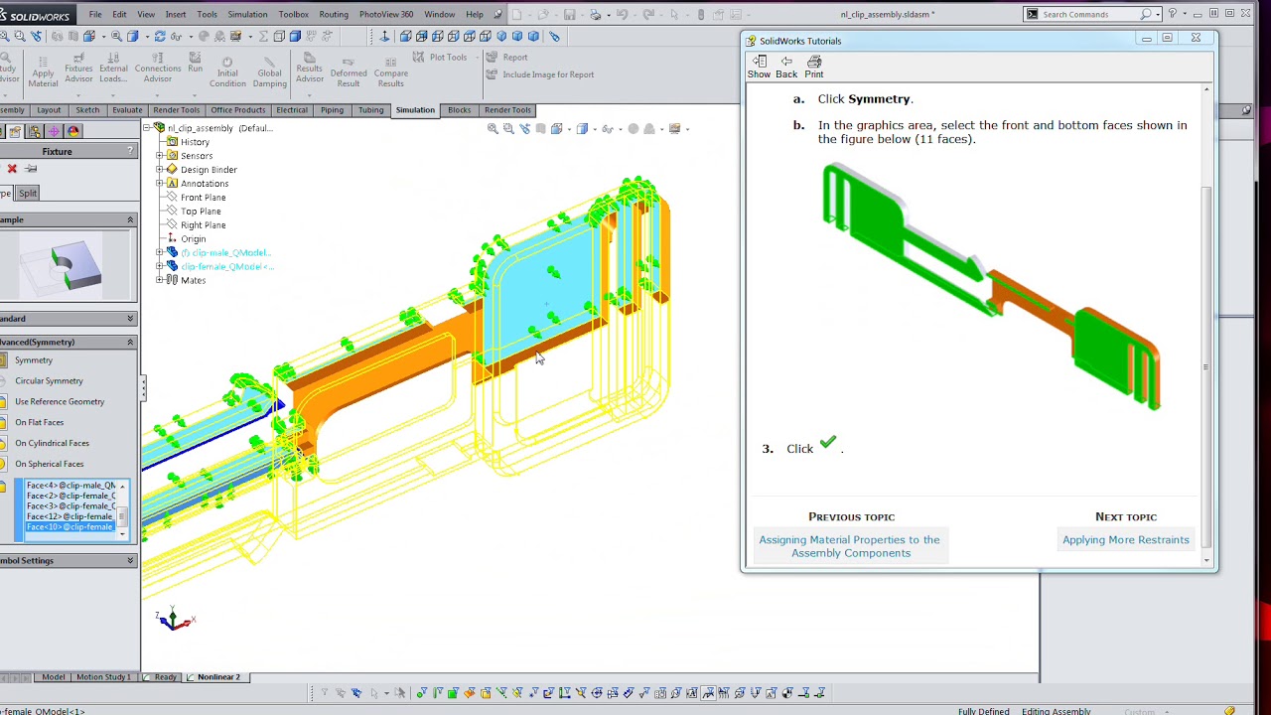Screen dimensions: 1271x715
Task: Click the Run simulation icon
Action: [195, 63]
